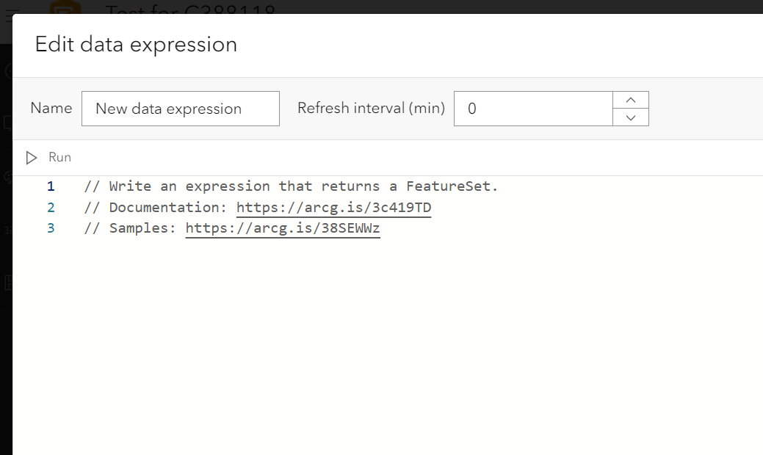Click line number 1 in the code editor
763x455 pixels.
click(50, 186)
